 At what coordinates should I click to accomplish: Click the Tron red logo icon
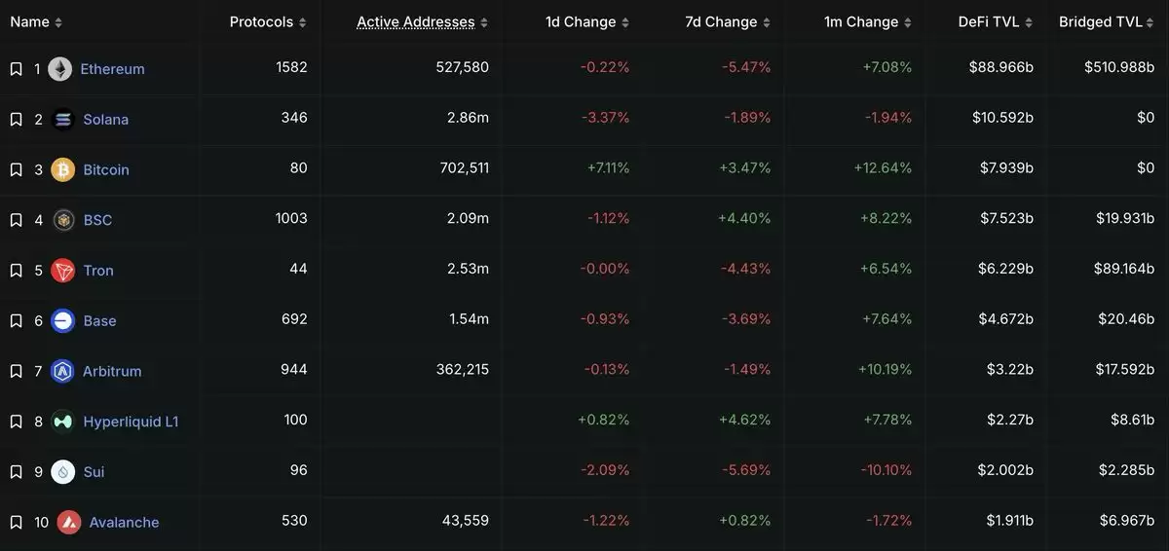point(63,271)
